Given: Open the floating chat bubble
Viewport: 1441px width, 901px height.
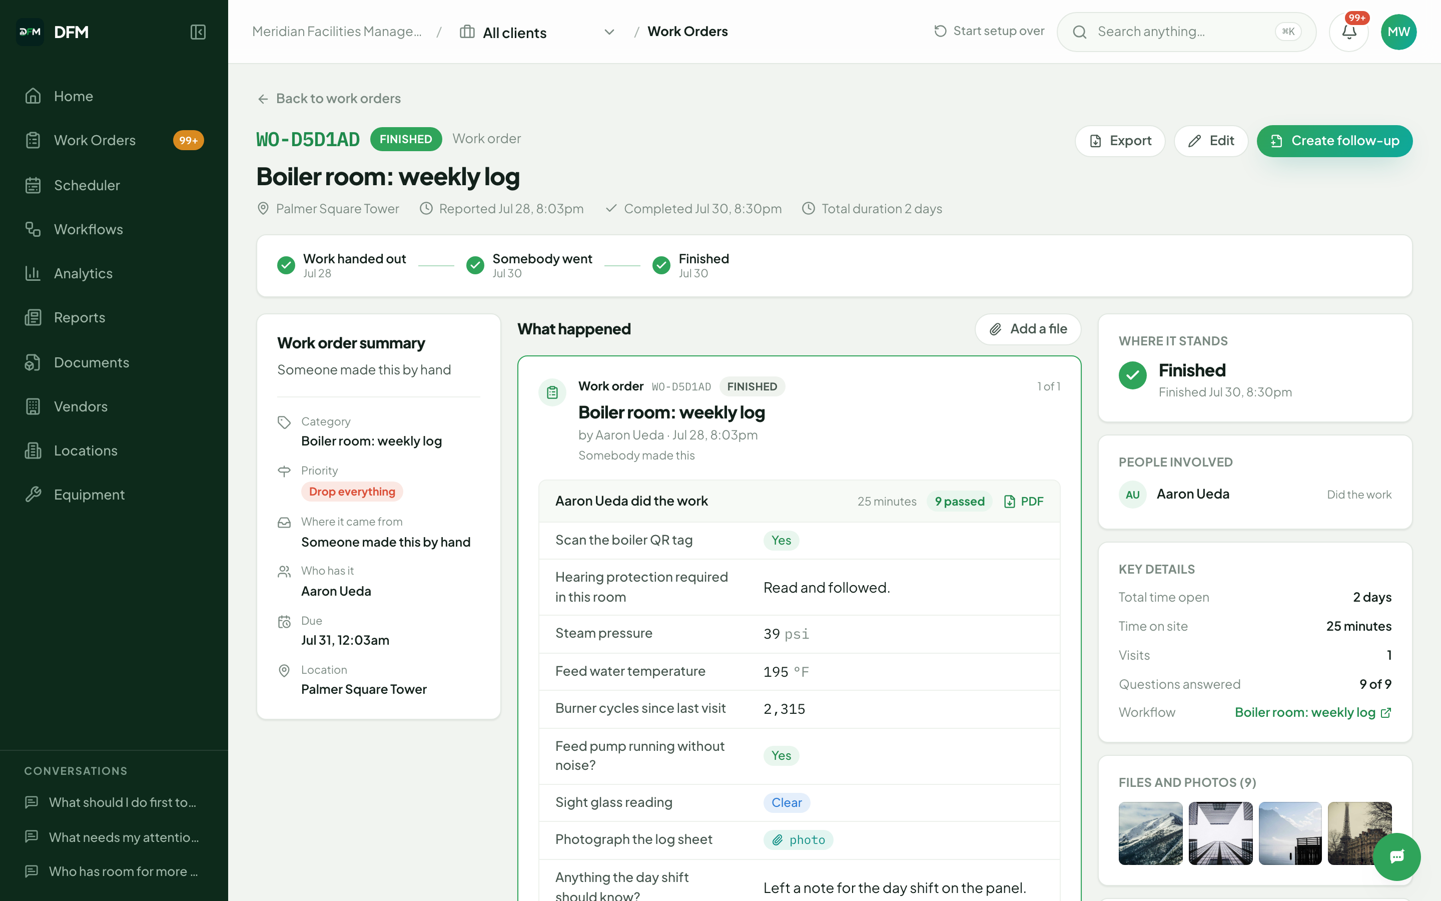Looking at the screenshot, I should (x=1396, y=857).
